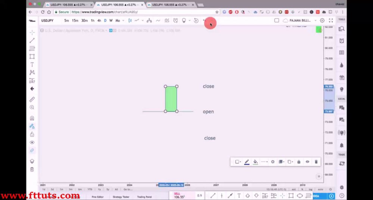Open the Trading Panel tab
373x200 pixels.
point(144,197)
